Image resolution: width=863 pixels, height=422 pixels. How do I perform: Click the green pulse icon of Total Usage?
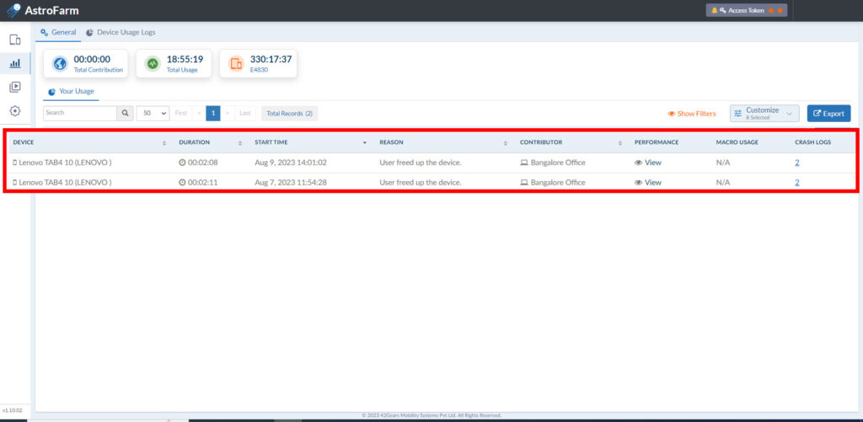pos(153,64)
